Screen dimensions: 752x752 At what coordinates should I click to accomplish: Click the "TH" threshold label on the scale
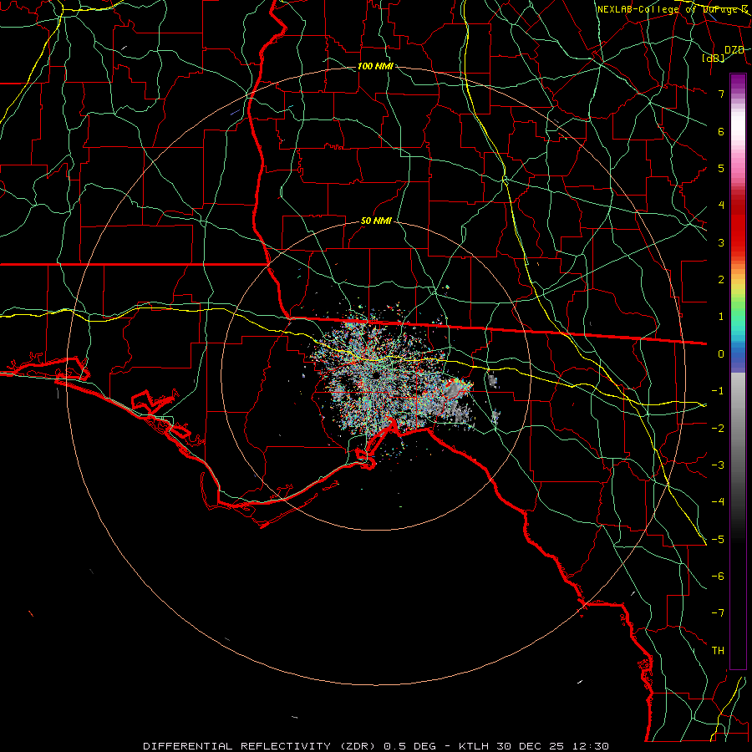coord(718,651)
